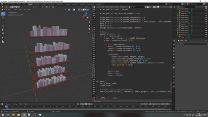Click the Marker button in timeline

pos(26,104)
